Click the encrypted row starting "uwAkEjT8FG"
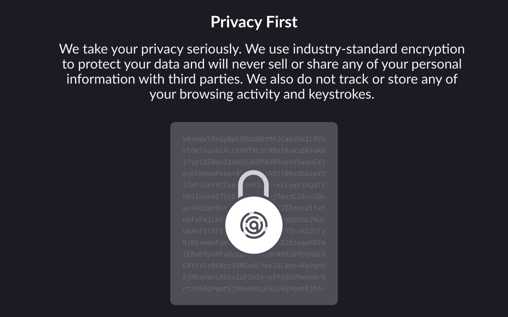Viewport: 508px width, 317px height. (254, 231)
